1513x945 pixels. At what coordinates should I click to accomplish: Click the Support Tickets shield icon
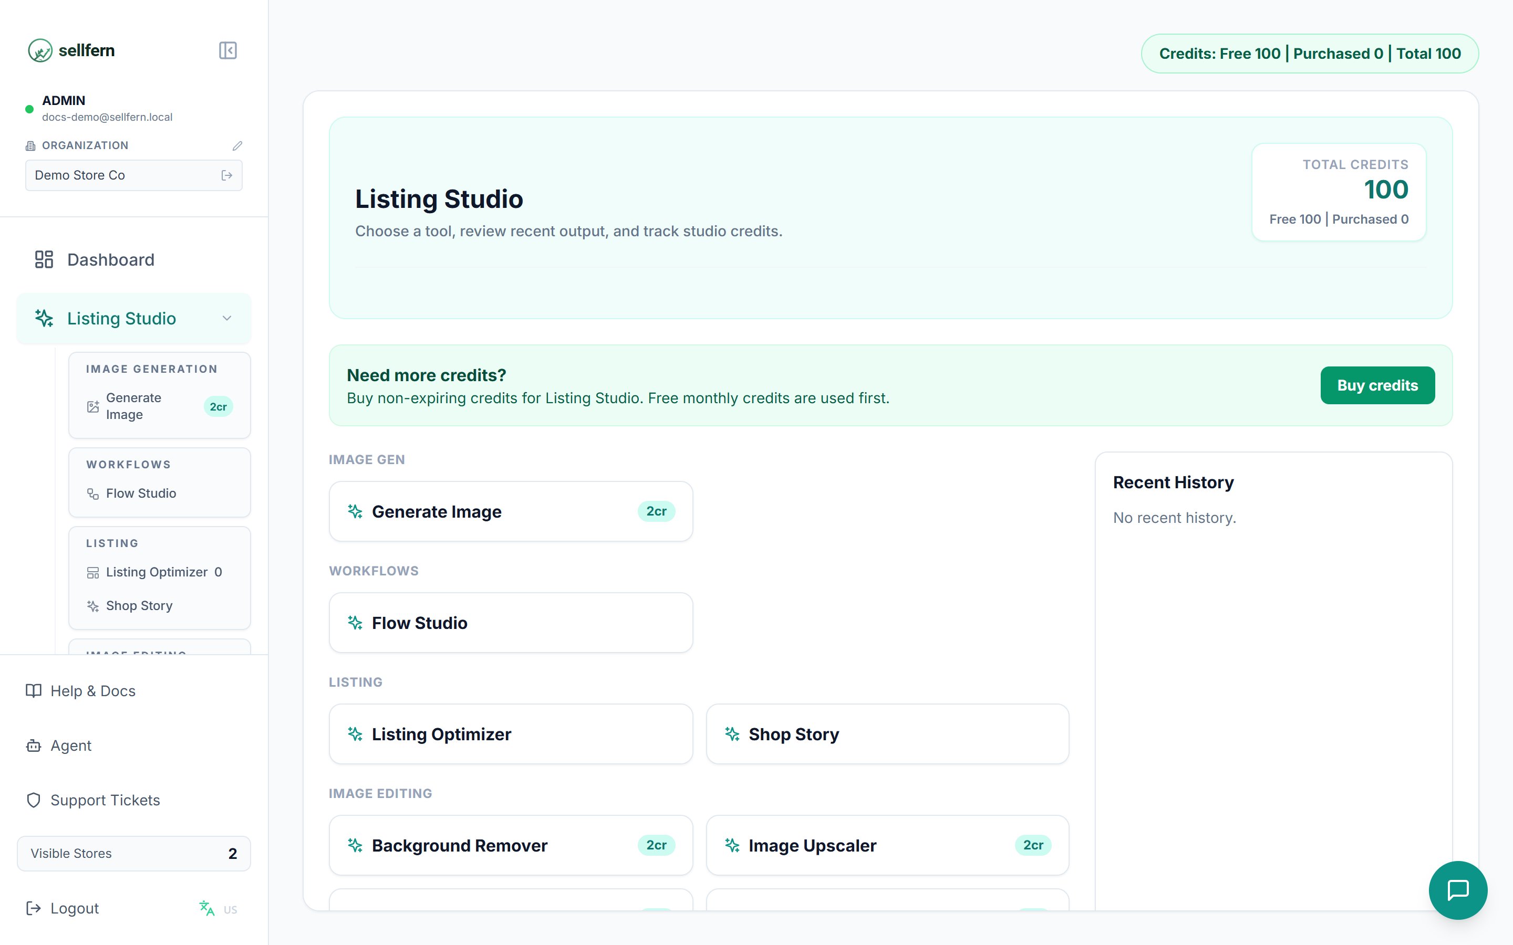pyautogui.click(x=34, y=800)
